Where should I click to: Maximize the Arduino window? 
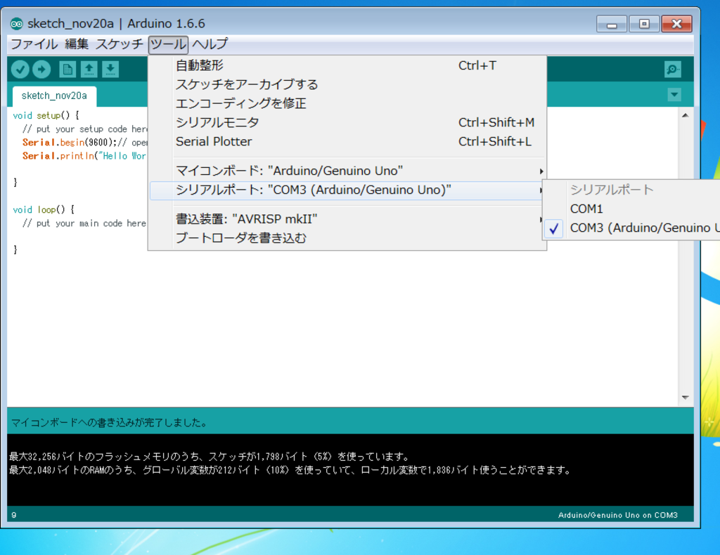[x=644, y=24]
